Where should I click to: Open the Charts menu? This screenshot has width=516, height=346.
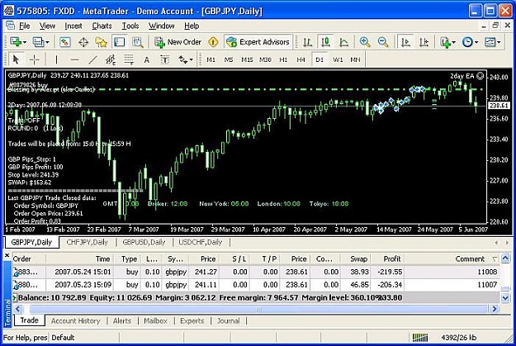(x=102, y=26)
